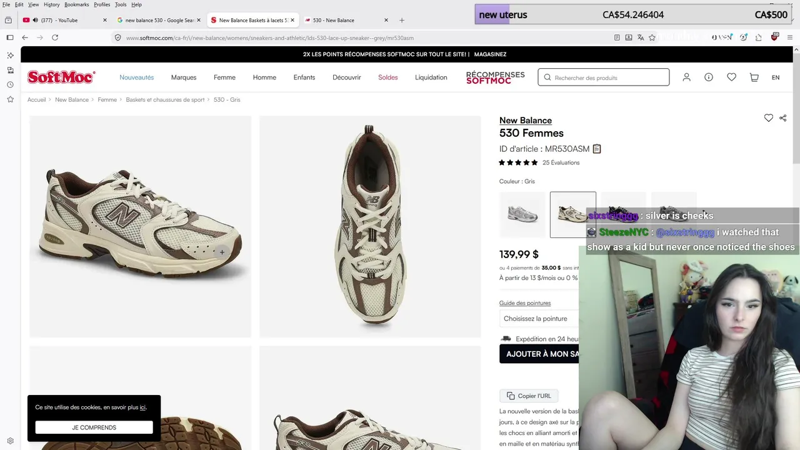Open Marques navigation category

pyautogui.click(x=184, y=77)
